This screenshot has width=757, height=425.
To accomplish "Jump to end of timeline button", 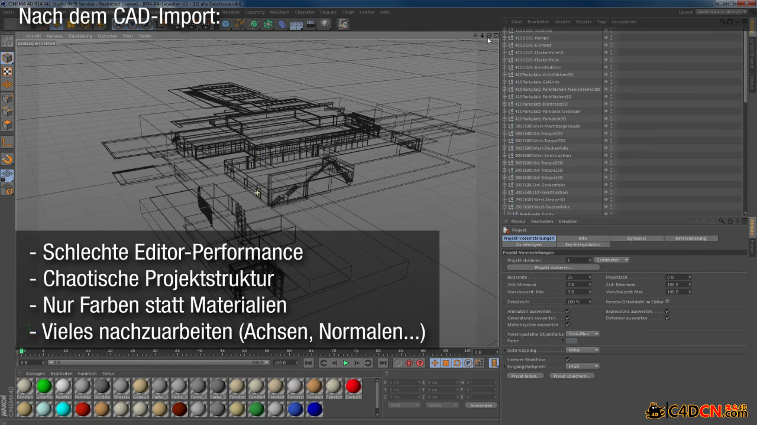I will (383, 363).
